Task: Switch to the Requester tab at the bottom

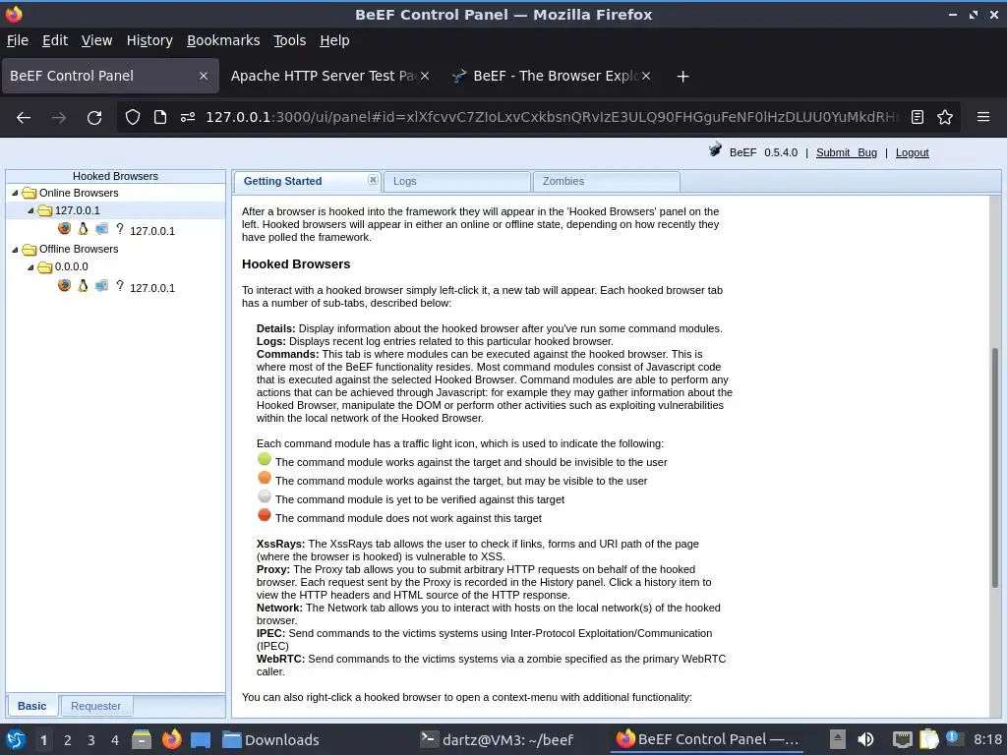Action: pos(95,706)
